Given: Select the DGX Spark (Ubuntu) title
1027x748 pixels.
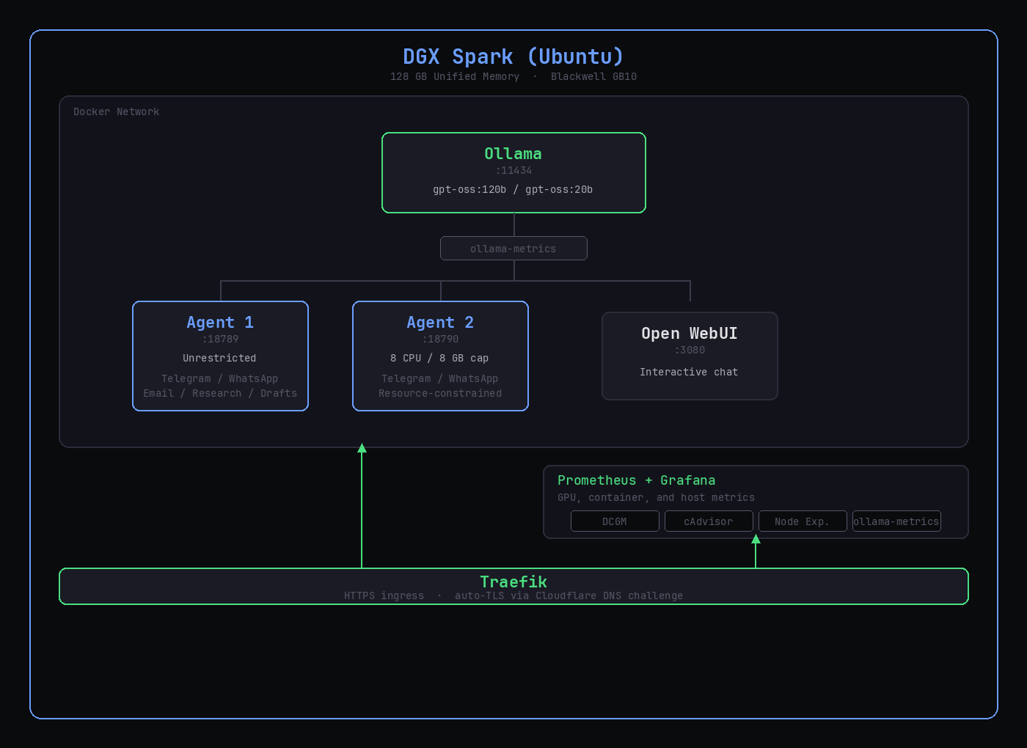Looking at the screenshot, I should 513,56.
